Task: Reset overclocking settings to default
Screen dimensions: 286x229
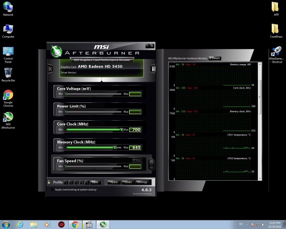Action: 128,182
